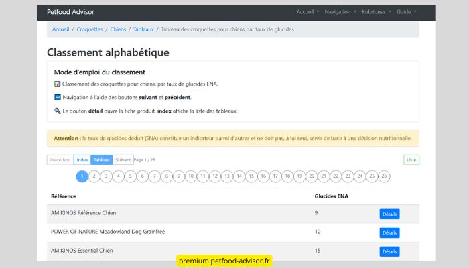Click the Précédent button
The width and height of the screenshot is (469, 268).
click(60, 160)
